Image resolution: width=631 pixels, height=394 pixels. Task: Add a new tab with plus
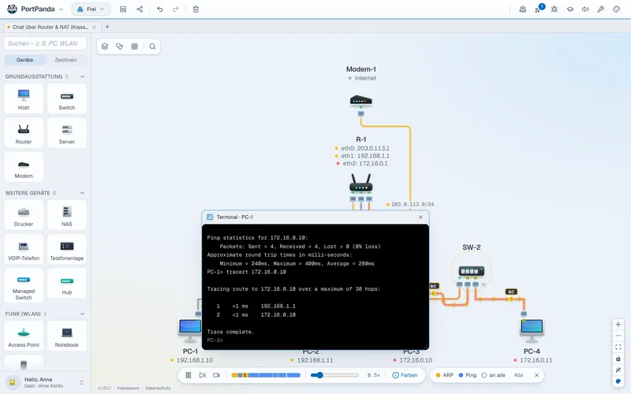[107, 27]
